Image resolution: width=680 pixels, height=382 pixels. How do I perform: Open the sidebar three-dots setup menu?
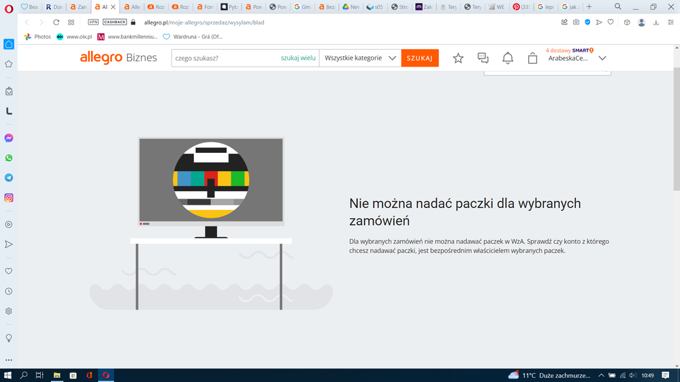coord(9,360)
